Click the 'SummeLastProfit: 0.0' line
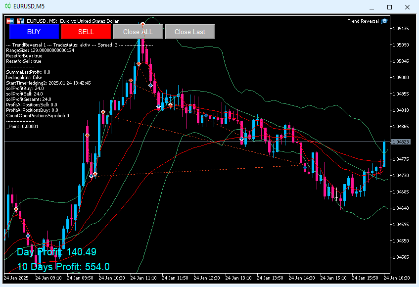The width and height of the screenshot is (419, 287). point(28,72)
